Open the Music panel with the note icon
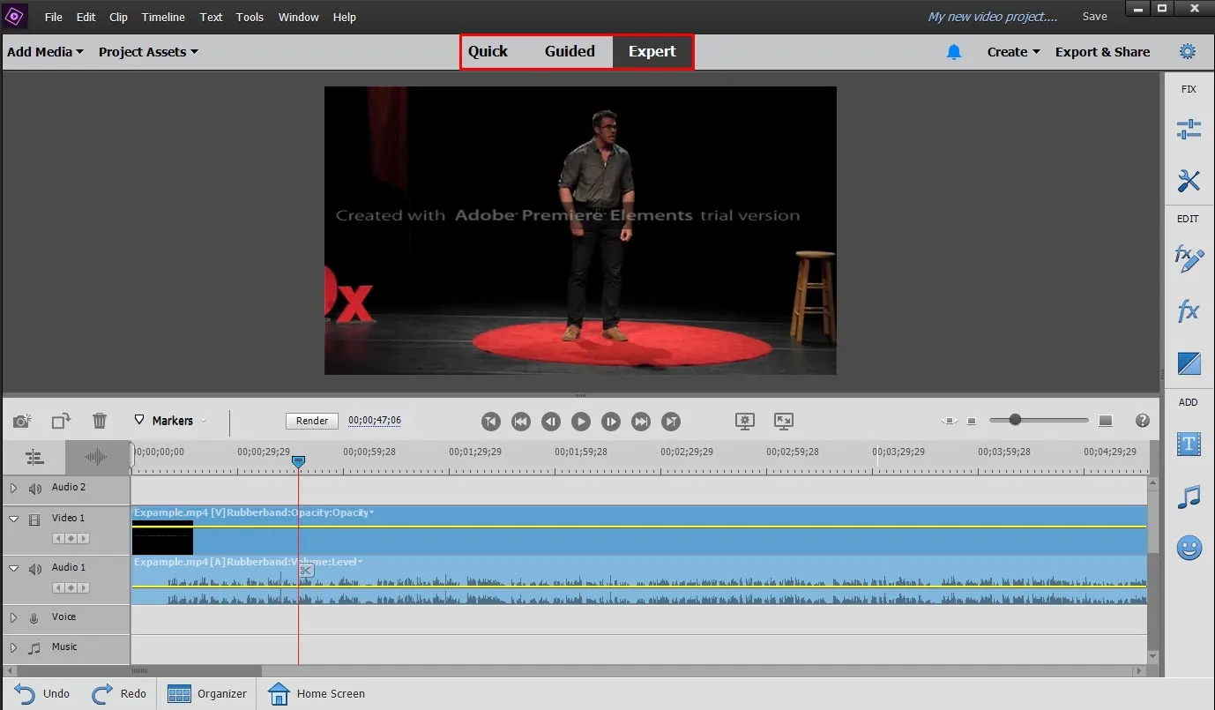 (x=1188, y=497)
